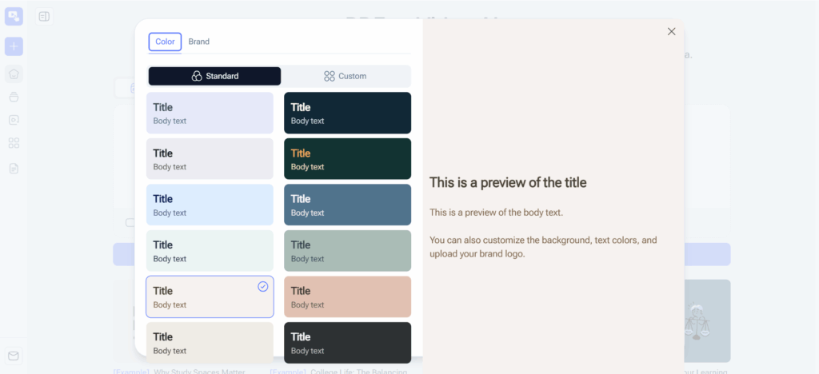Select the dark green theme with orange title
Viewport: 819px width, 374px height.
[347, 159]
